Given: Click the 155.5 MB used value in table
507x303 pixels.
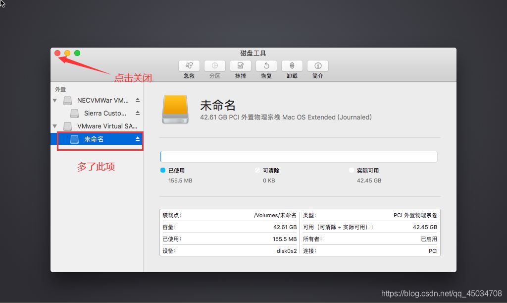Looking at the screenshot, I should 285,239.
